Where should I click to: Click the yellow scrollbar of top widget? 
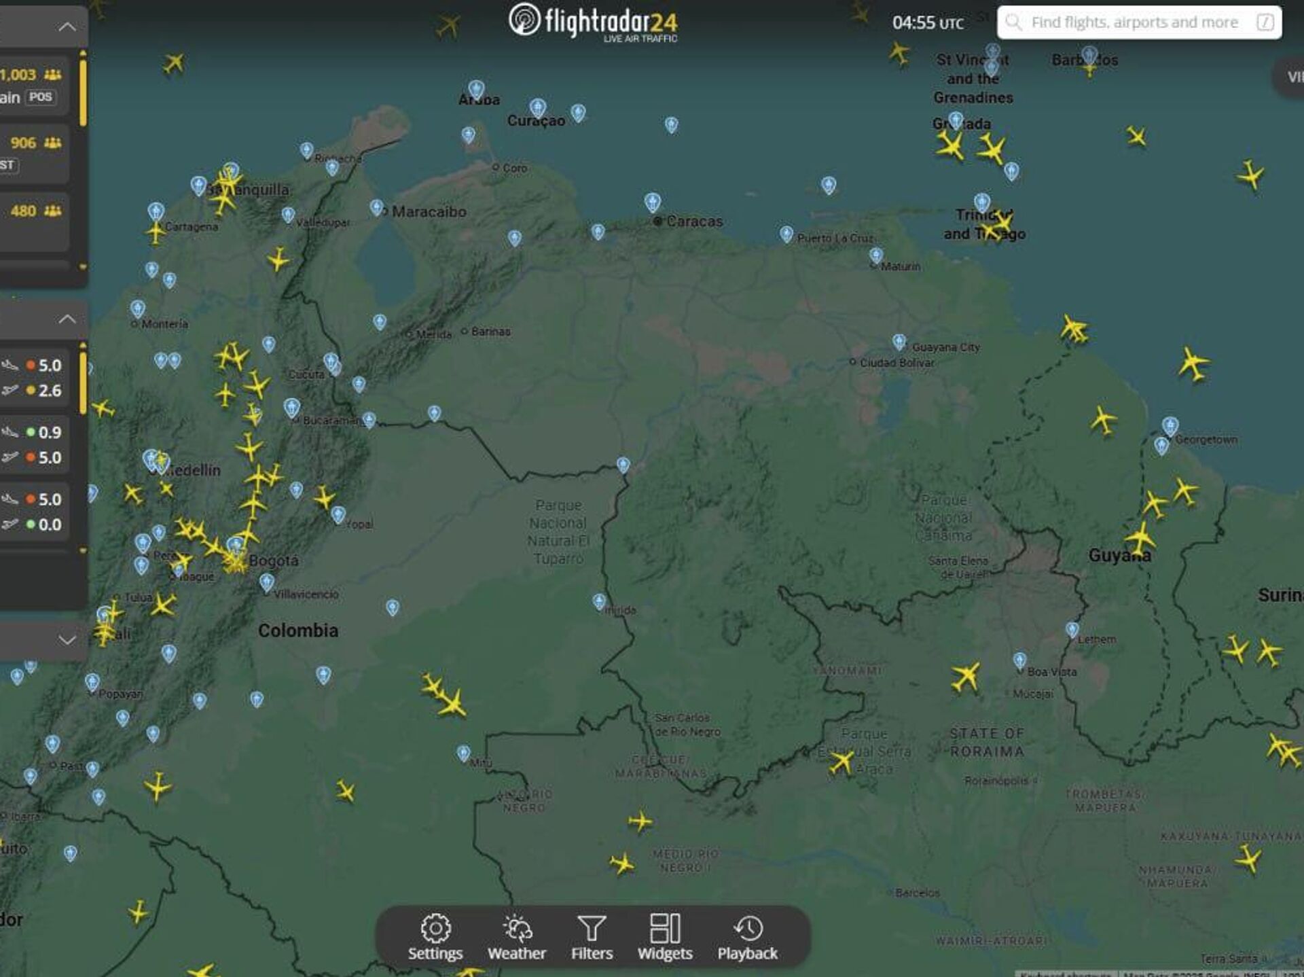tap(83, 92)
